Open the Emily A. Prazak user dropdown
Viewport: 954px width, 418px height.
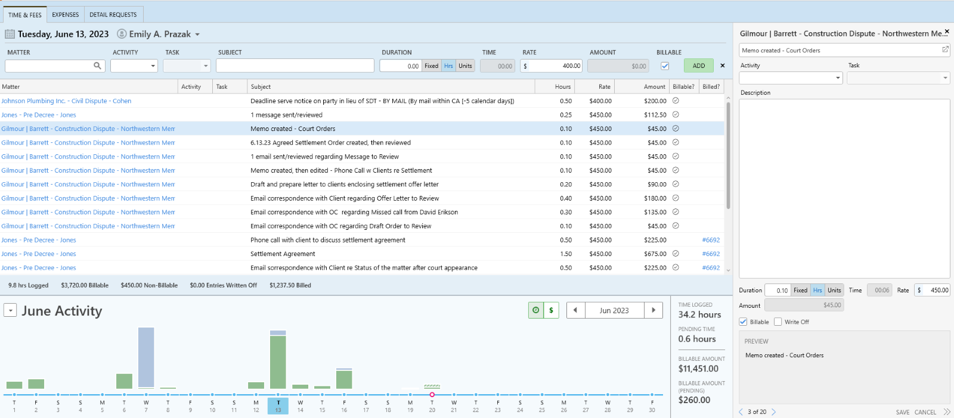tap(197, 35)
